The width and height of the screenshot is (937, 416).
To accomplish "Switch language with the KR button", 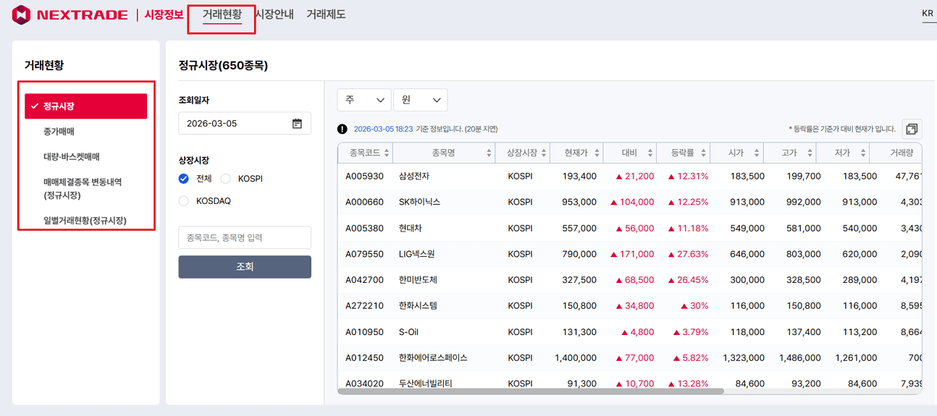I will (x=928, y=14).
